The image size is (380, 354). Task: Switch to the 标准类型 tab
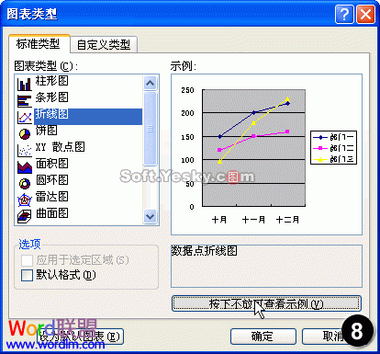[x=39, y=44]
